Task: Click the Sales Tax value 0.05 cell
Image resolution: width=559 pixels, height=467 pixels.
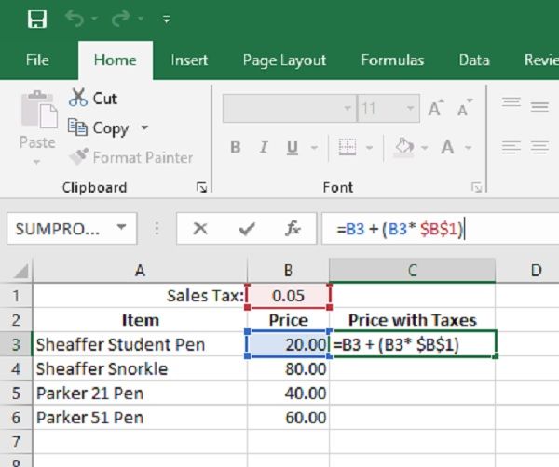Action: point(288,296)
